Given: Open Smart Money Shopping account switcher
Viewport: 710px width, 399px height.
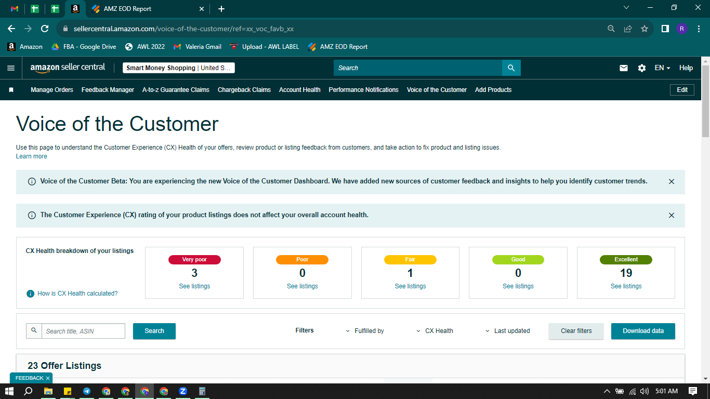Looking at the screenshot, I should pyautogui.click(x=179, y=68).
